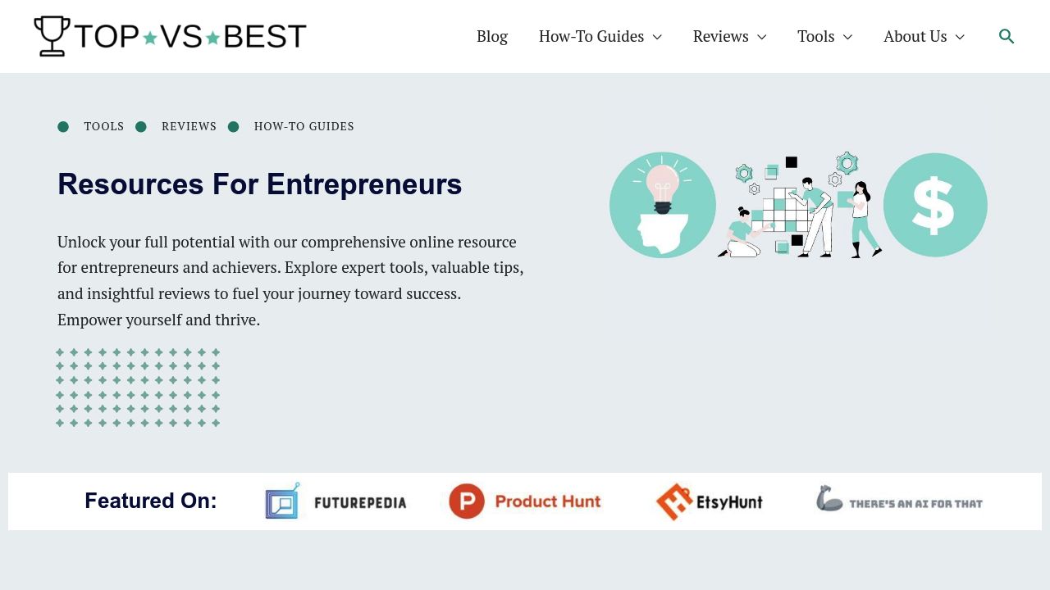Click the trophy icon in the logo
Viewport: 1050px width, 590px height.
pyautogui.click(x=52, y=36)
